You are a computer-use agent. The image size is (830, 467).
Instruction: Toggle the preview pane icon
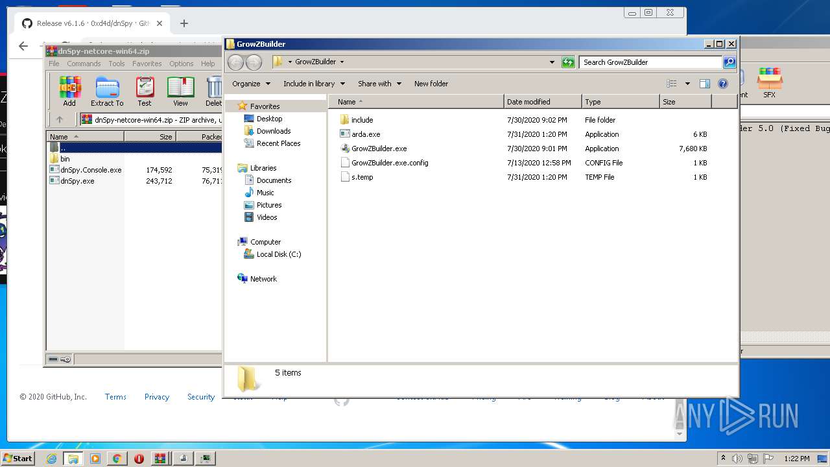coord(705,84)
